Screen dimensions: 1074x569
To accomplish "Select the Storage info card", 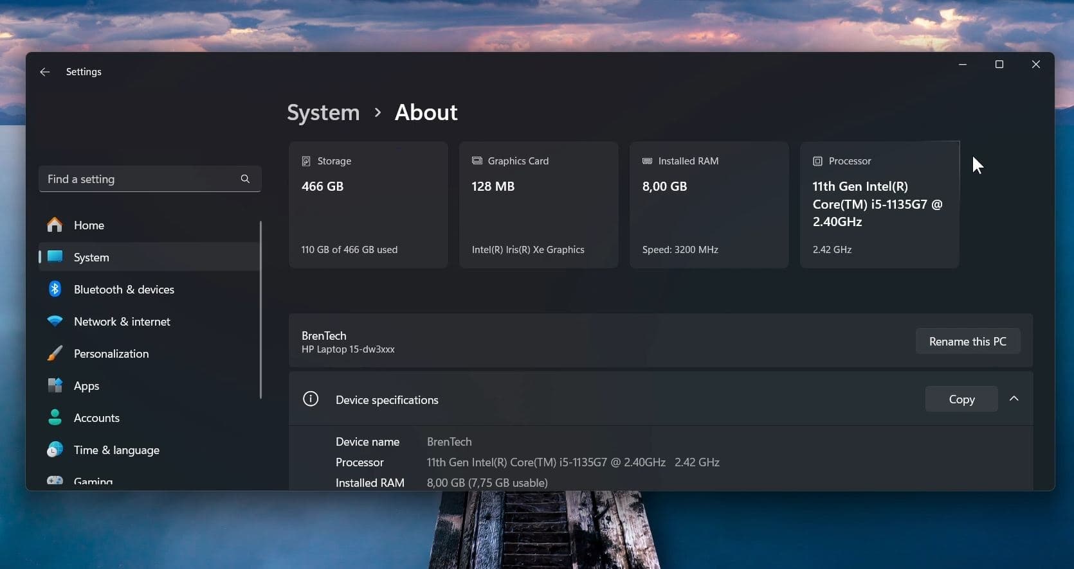I will coord(368,205).
